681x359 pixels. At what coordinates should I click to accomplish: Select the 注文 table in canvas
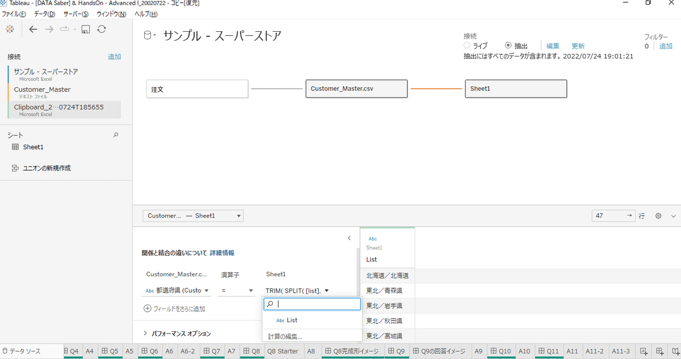197,89
